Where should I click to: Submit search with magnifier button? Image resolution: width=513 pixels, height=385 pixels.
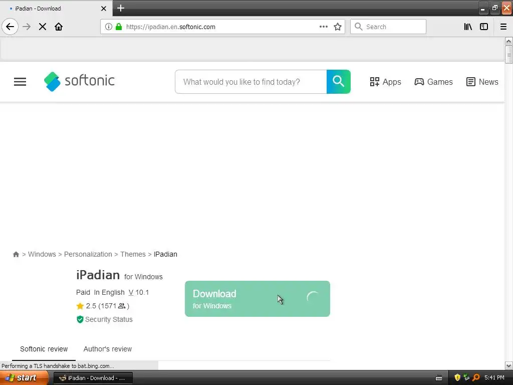click(x=339, y=82)
